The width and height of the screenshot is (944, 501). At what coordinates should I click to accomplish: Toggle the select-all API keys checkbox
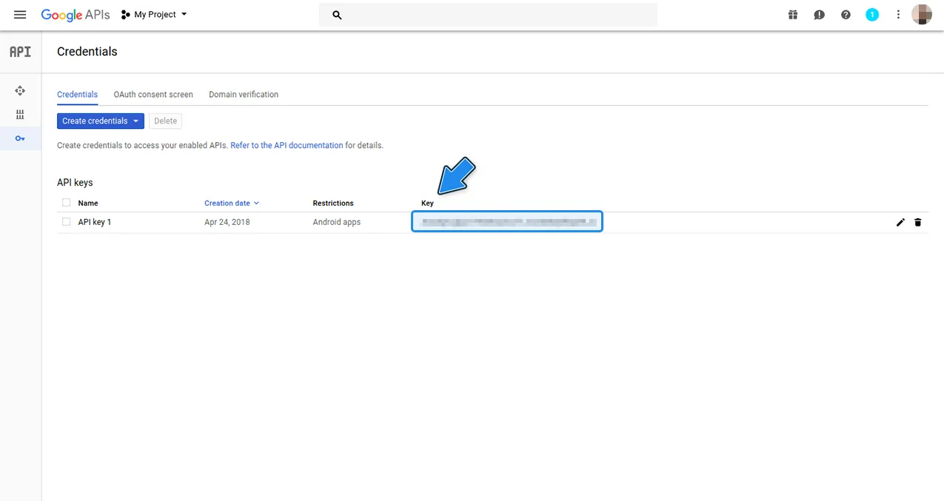pyautogui.click(x=67, y=203)
